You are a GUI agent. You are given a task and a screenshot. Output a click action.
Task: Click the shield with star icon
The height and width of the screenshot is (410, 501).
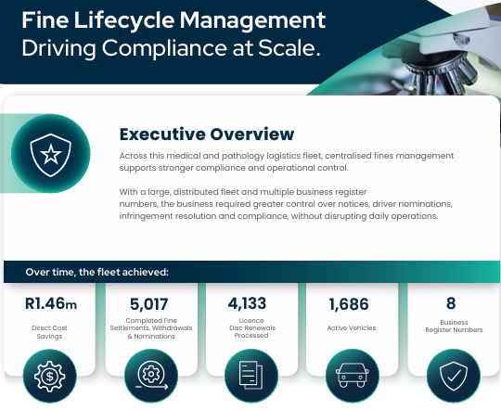tap(50, 154)
